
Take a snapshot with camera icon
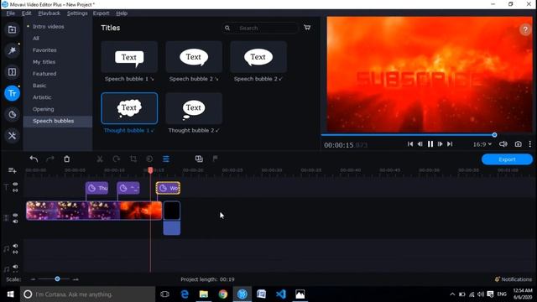[x=519, y=144]
